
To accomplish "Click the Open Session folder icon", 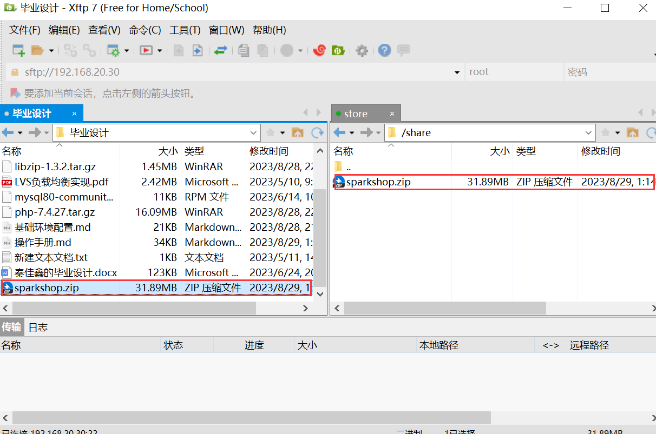I will (x=37, y=50).
